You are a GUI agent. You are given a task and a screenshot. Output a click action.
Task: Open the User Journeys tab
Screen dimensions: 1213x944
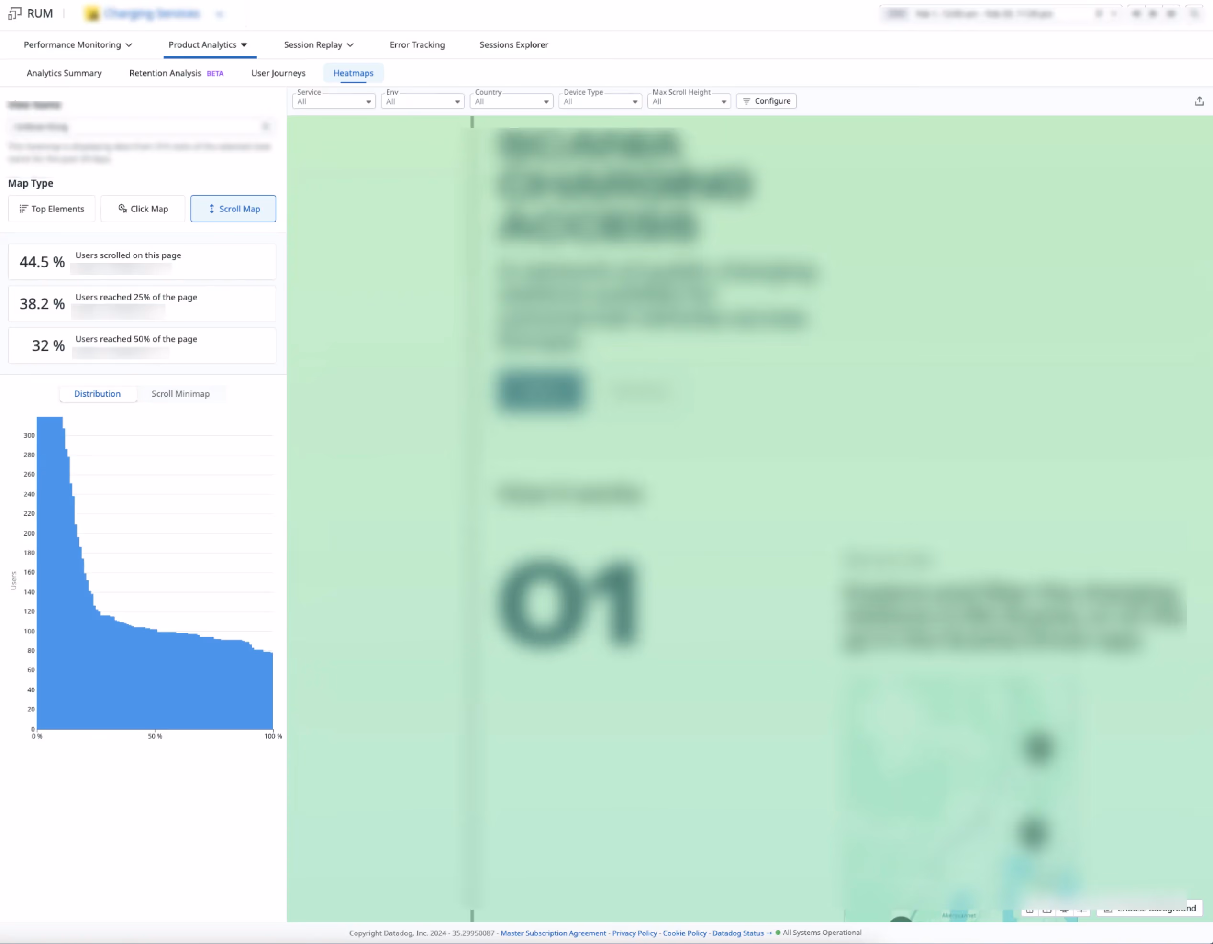278,73
